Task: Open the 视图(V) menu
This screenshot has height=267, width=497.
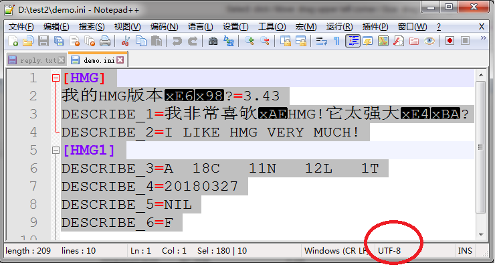Action: (x=127, y=27)
